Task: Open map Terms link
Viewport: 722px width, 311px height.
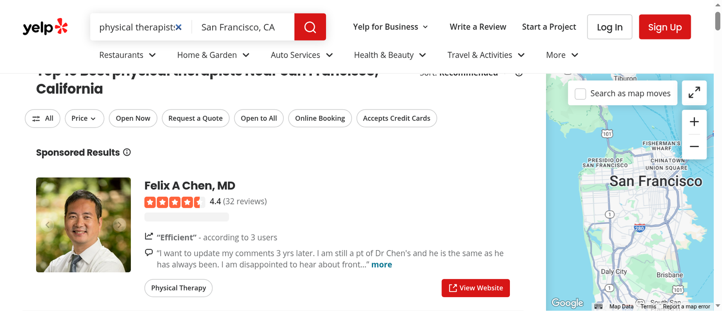Action: click(648, 306)
